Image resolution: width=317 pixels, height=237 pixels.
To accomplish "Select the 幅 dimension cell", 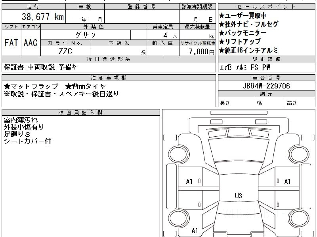I will tap(270, 102).
